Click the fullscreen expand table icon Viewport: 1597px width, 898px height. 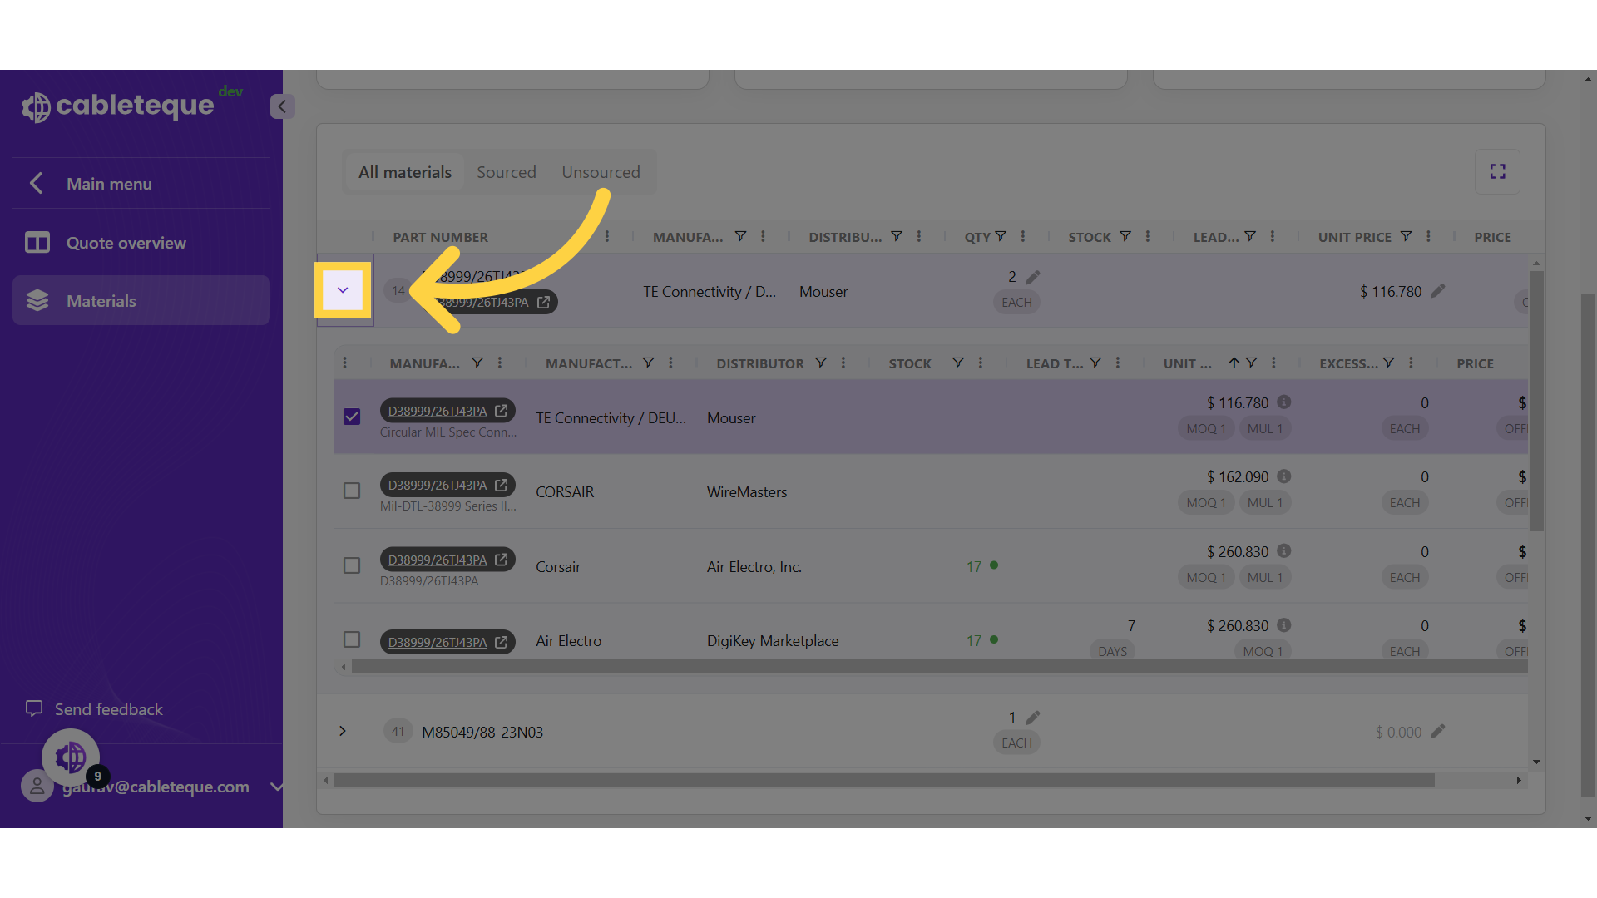(x=1497, y=171)
